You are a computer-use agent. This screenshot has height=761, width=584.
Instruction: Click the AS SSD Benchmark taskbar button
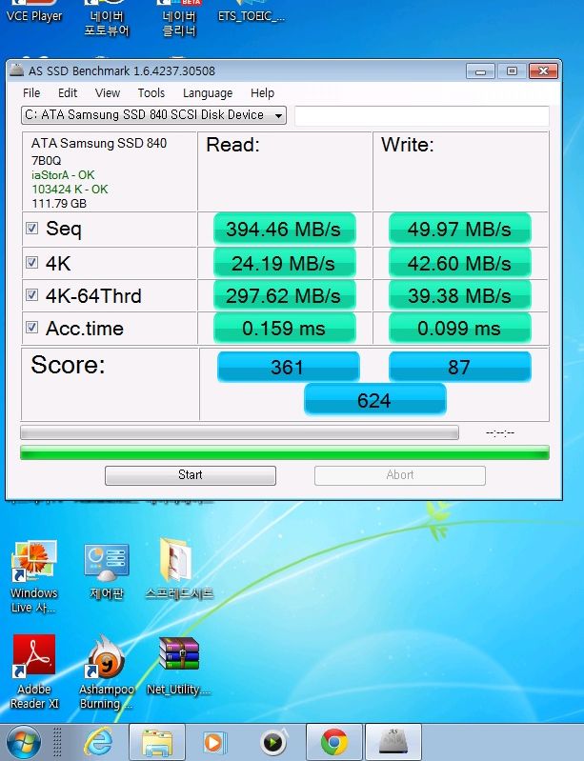coord(393,743)
